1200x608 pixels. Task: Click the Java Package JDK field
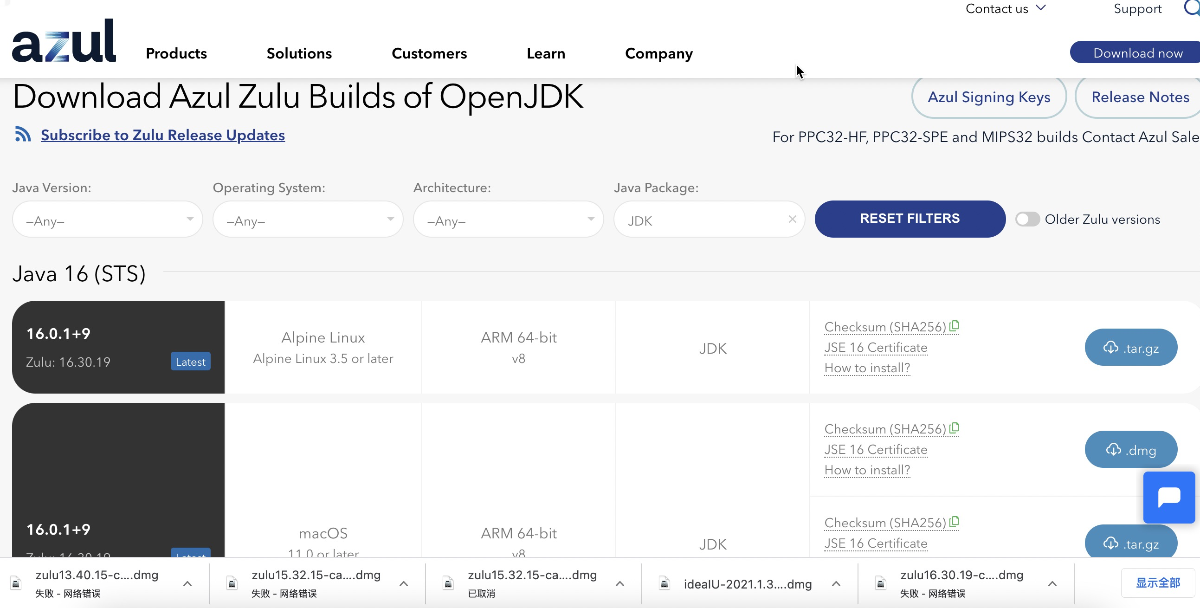coord(709,219)
